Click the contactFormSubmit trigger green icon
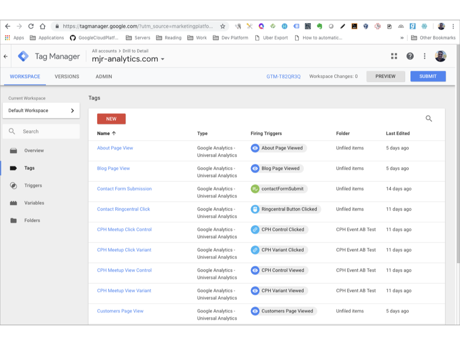The width and height of the screenshot is (460, 345). 255,189
